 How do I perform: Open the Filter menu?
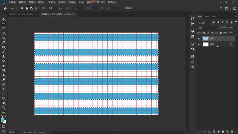click(x=72, y=2)
